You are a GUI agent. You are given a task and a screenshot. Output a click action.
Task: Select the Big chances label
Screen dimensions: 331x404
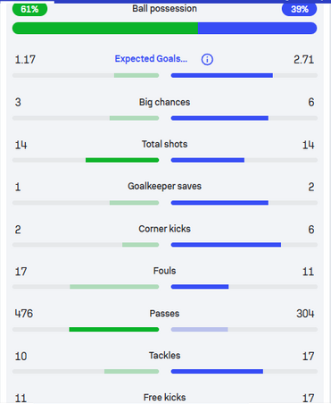164,102
